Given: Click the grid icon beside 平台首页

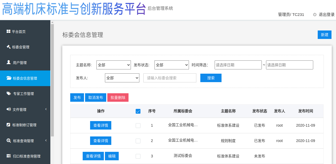Looking at the screenshot, I should coord(8,32).
